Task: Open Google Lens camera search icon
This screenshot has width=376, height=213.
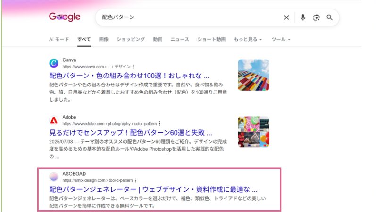Action: pyautogui.click(x=316, y=17)
